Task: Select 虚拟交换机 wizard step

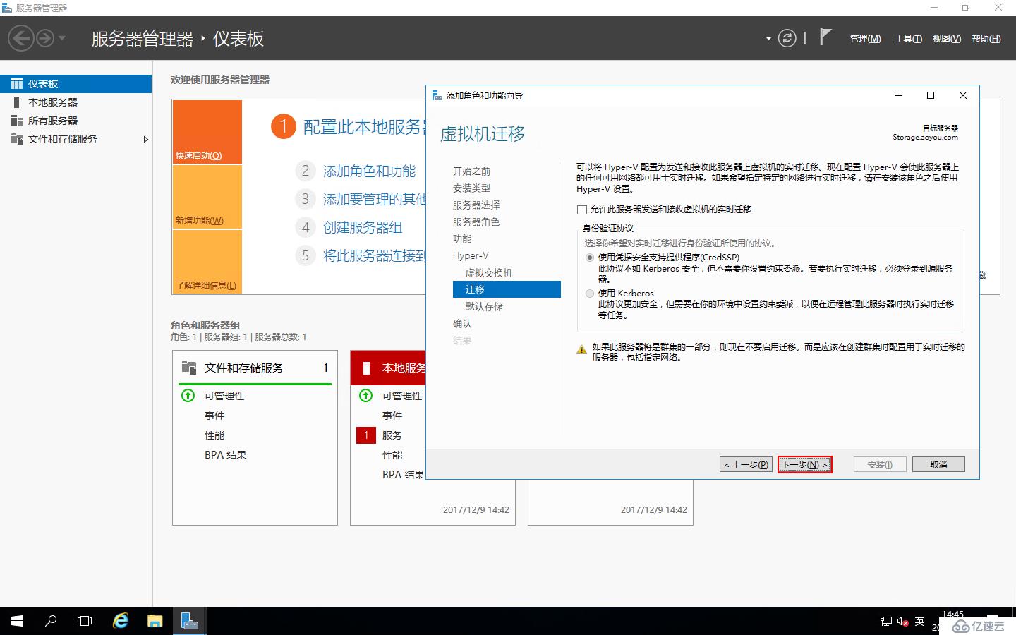Action: click(489, 273)
